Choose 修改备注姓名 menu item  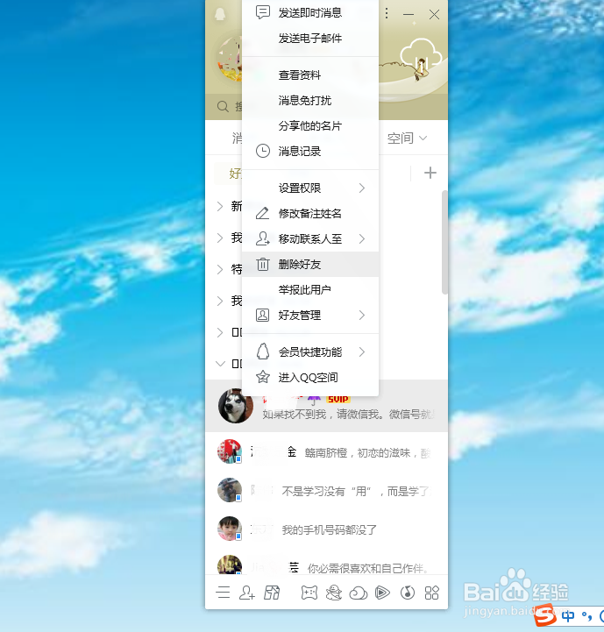point(310,213)
